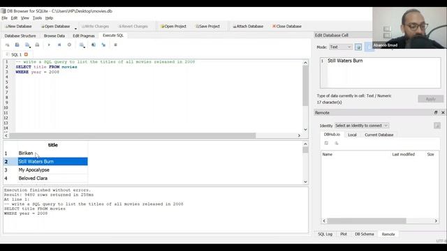Click the Comment SQL lines icon
Image resolution: width=447 pixels, height=251 pixels.
coord(115,45)
